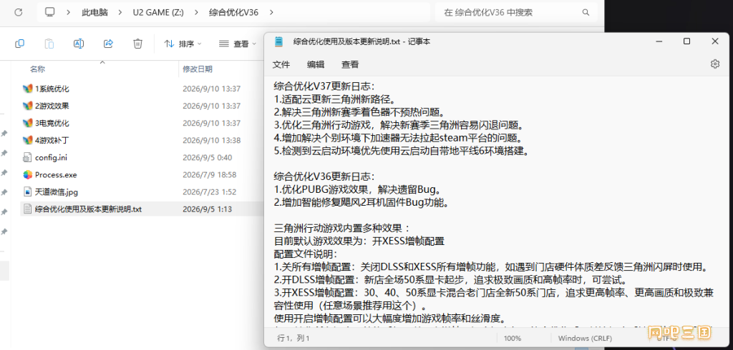Select file name Process.exe

(56, 175)
